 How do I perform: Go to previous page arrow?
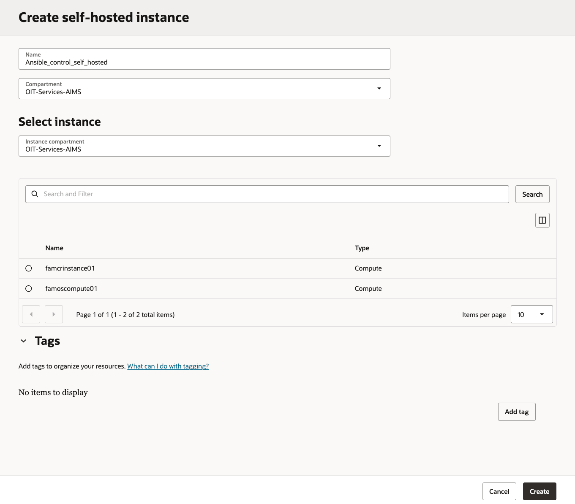pos(31,314)
